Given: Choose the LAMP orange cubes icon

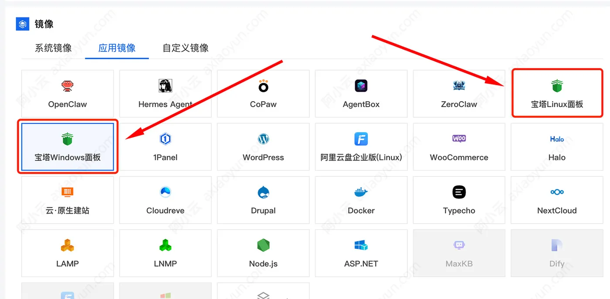Looking at the screenshot, I should point(67,245).
